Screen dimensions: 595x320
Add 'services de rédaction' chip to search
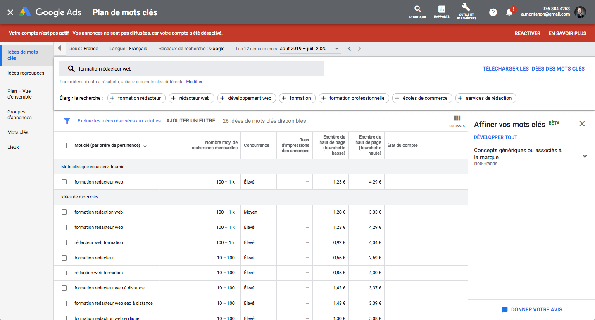tap(486, 98)
